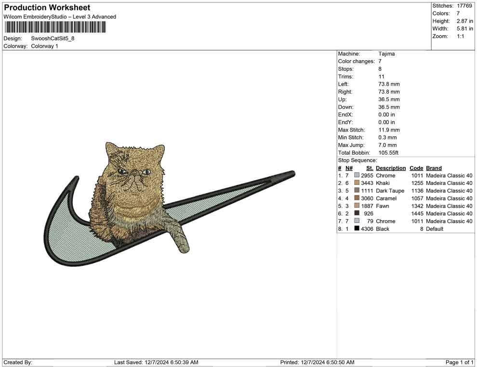The height and width of the screenshot is (367, 477).
Task: Click the Min Stitch value 0.3 mm
Action: pyautogui.click(x=387, y=137)
